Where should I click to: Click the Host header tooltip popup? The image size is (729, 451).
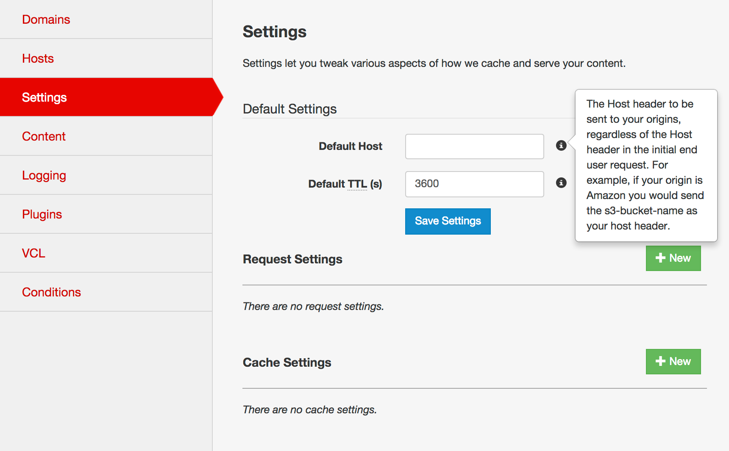coord(645,165)
